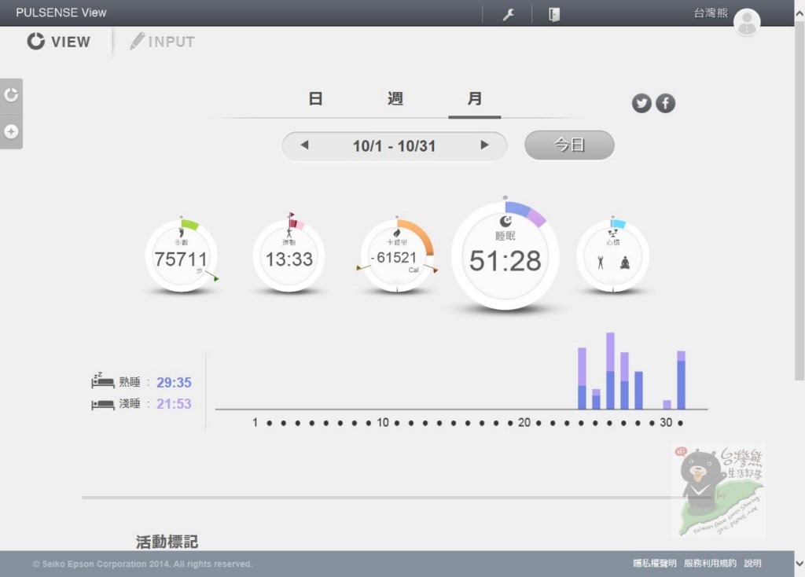Select the 週 (week) tab

[395, 98]
